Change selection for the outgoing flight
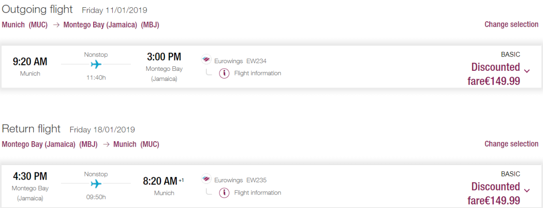Screen dimensions: 543x208 tap(511, 24)
